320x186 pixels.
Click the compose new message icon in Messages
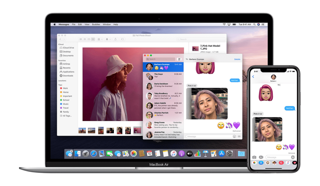tap(179, 59)
